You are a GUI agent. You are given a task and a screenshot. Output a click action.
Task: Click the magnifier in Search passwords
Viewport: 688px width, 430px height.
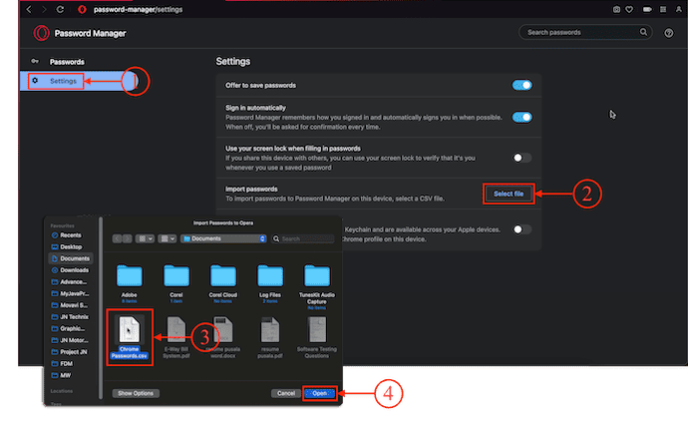point(643,32)
